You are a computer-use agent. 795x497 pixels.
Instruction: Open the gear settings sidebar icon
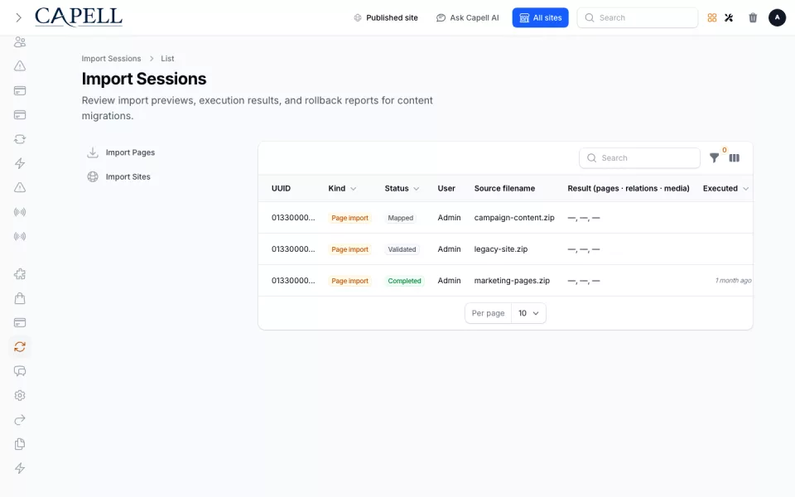20,396
